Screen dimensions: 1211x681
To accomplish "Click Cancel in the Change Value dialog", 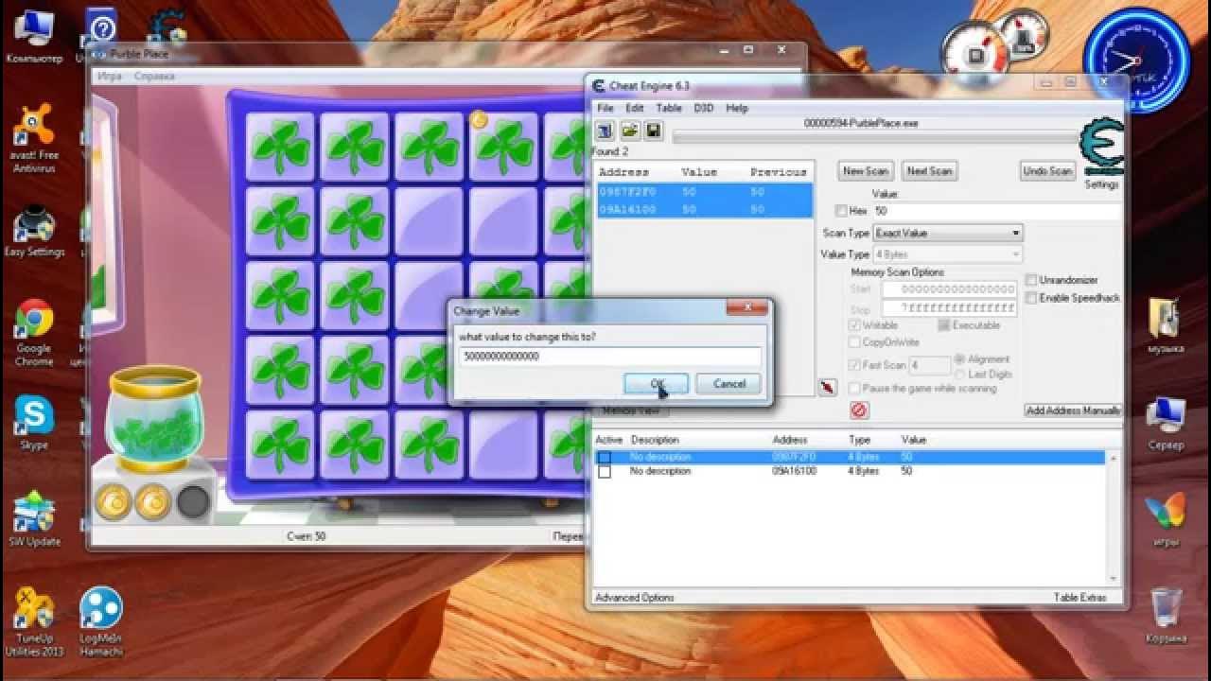I will pos(728,384).
